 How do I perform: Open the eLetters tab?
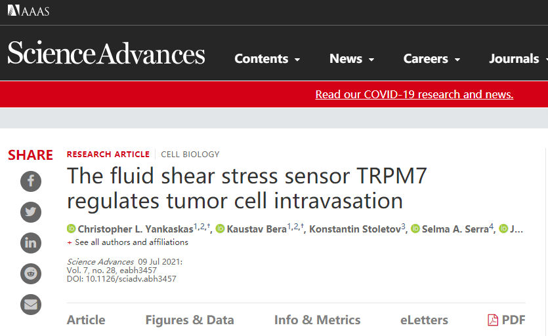click(424, 320)
